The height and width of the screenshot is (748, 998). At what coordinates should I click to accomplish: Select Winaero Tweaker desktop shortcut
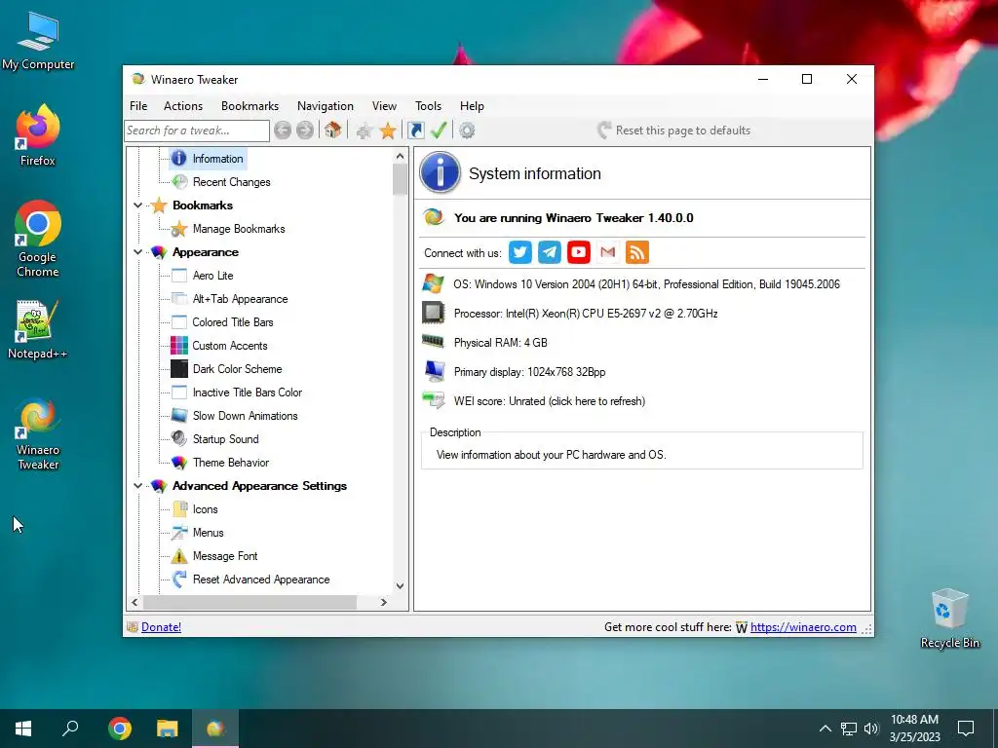38,433
